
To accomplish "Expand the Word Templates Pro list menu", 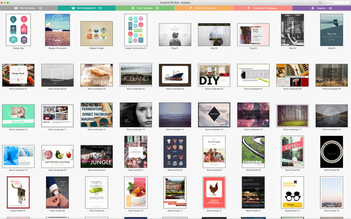I will pos(100,8).
